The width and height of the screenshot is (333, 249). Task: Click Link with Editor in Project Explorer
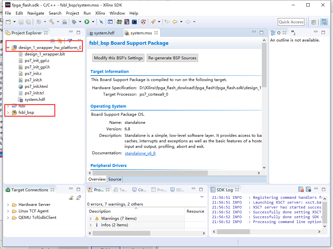pyautogui.click(x=60, y=41)
